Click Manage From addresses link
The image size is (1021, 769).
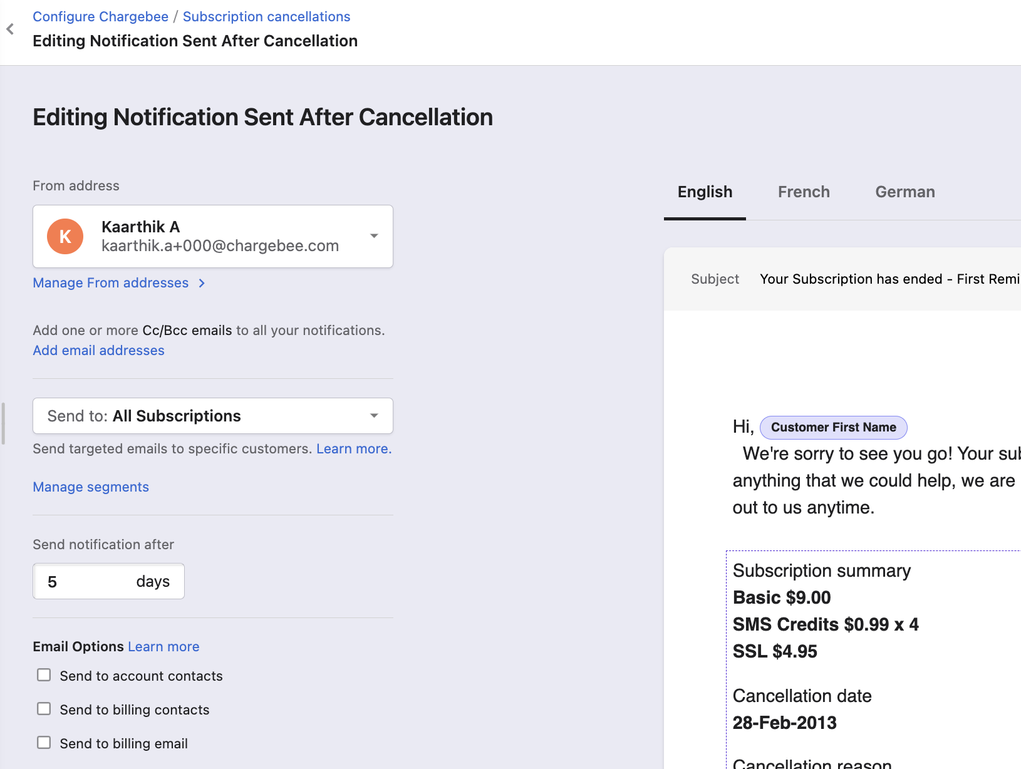pyautogui.click(x=111, y=283)
